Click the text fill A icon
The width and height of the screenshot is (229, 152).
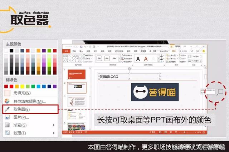(x=162, y=56)
